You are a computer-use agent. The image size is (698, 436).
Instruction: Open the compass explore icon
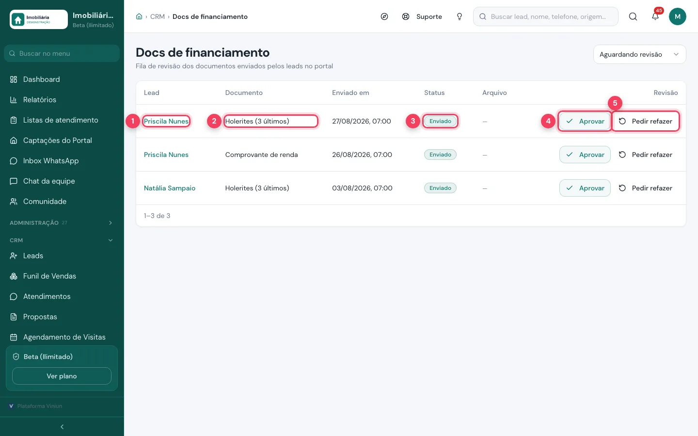pos(384,16)
